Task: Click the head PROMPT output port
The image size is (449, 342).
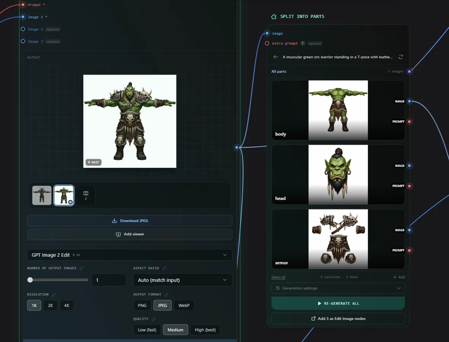Action: click(409, 186)
